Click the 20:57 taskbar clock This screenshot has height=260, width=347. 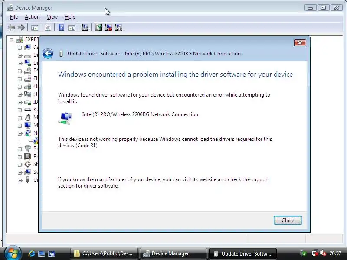click(x=335, y=253)
